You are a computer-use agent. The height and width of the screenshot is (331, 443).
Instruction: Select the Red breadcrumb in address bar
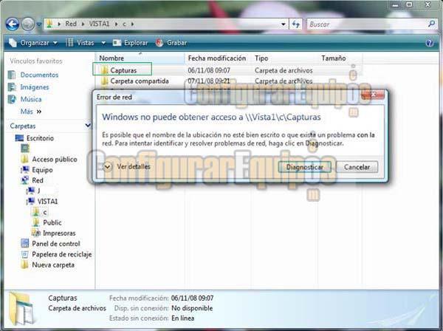tap(71, 24)
